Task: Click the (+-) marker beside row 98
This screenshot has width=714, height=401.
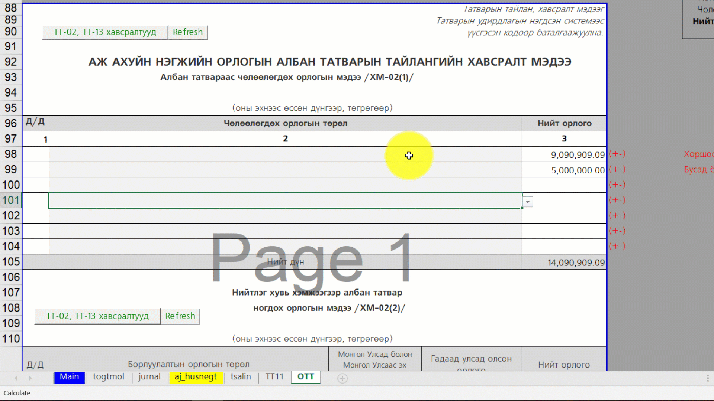Action: pos(617,154)
